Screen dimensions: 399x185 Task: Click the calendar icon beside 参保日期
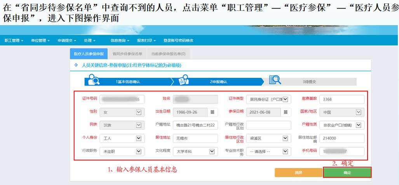[286, 112]
